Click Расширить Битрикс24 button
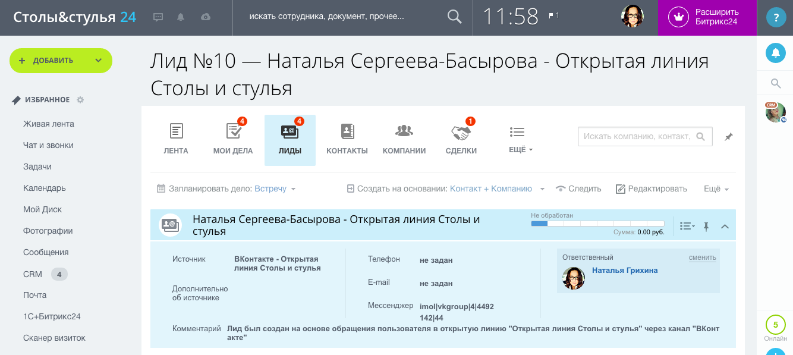The width and height of the screenshot is (793, 355). 707,17
